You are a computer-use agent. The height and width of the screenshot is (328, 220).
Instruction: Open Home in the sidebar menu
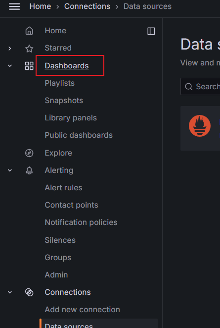pos(55,31)
